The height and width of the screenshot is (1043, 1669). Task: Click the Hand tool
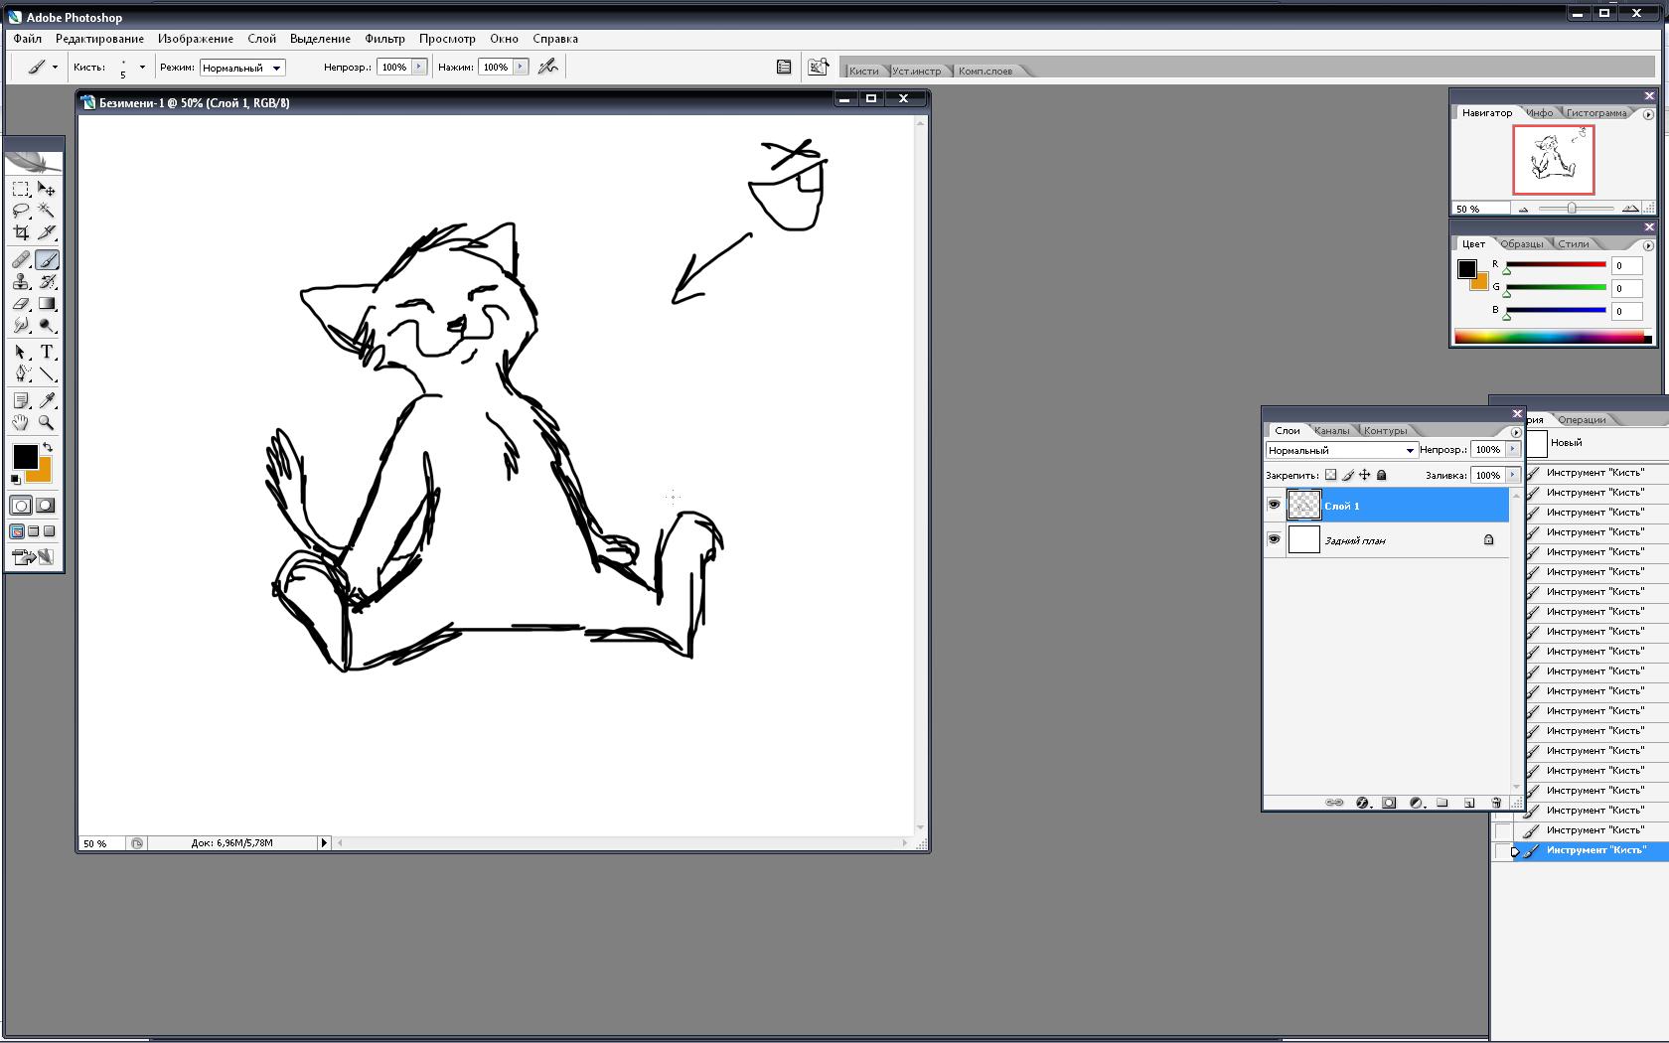[x=21, y=423]
